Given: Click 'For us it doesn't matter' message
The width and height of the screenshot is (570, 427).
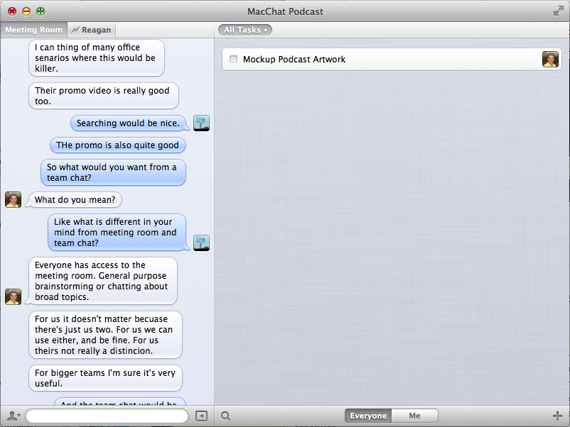Looking at the screenshot, I should [105, 335].
